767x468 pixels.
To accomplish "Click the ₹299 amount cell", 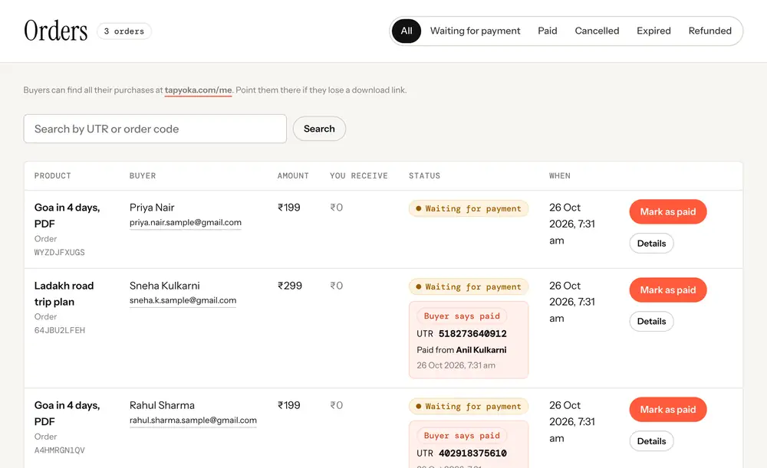I will coord(290,286).
